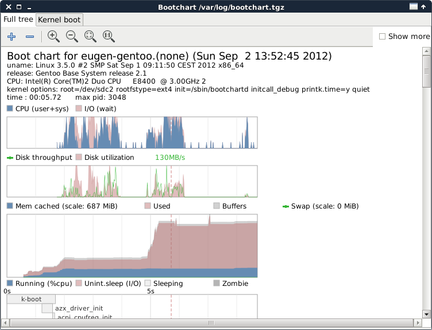Click the Used memory legend swatch
Screen dimensions: 432x330
click(148, 206)
